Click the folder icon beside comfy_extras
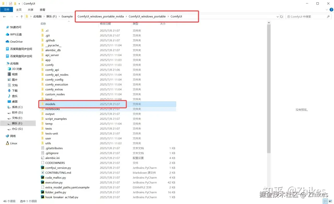The width and height of the screenshot is (334, 204). 43,89
